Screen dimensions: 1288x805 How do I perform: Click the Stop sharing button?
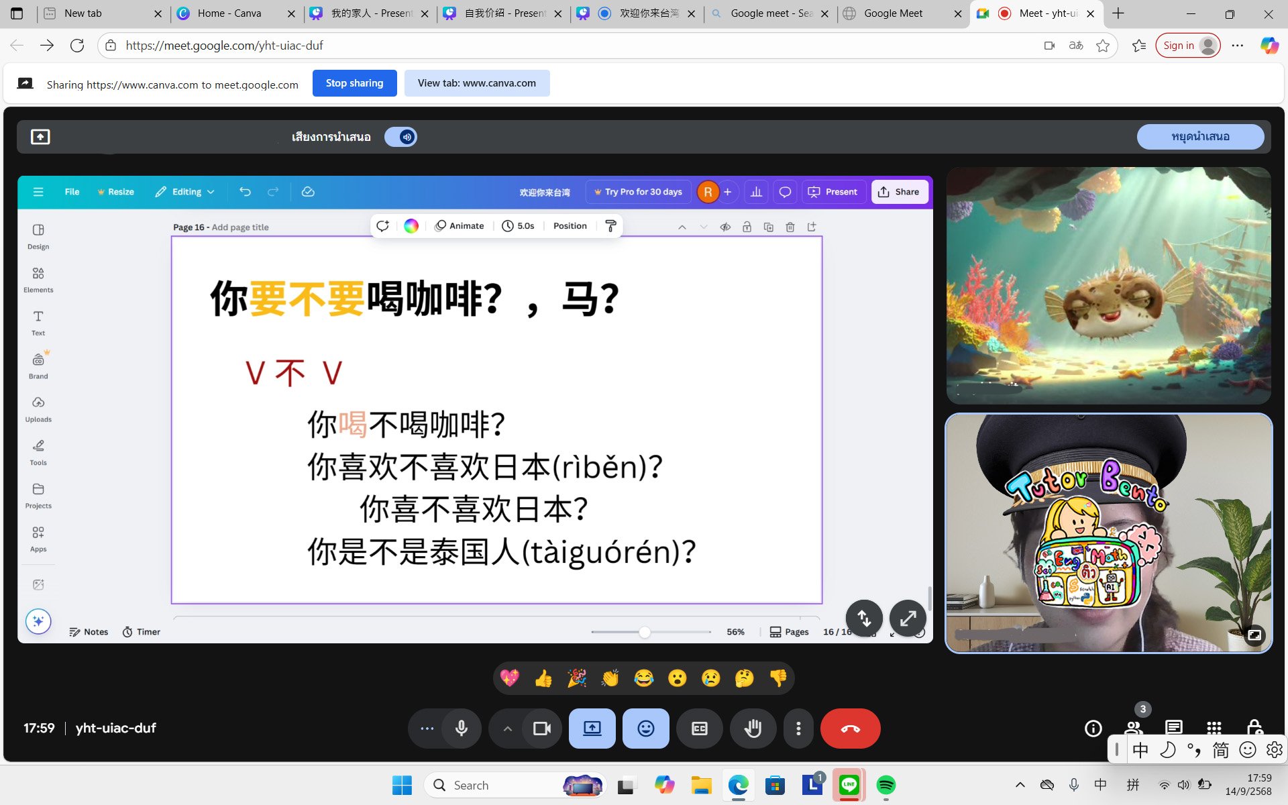(x=354, y=83)
